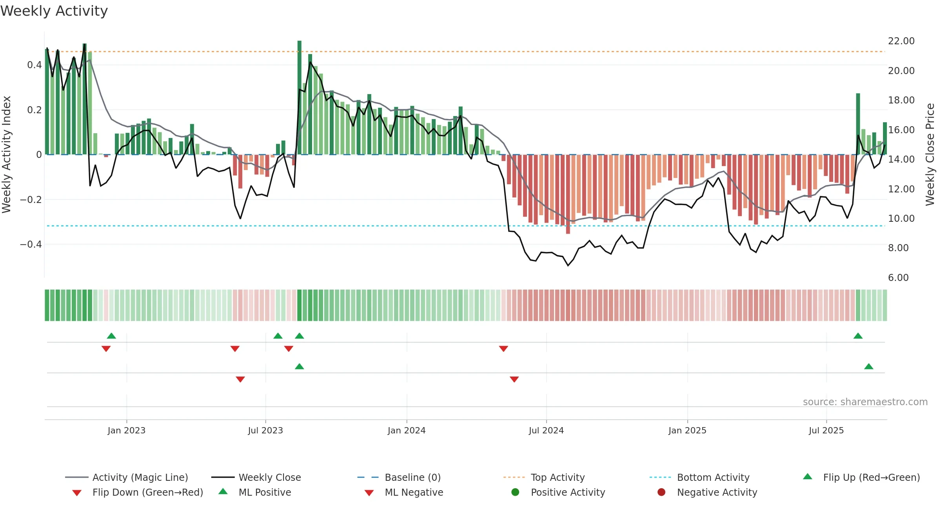The height and width of the screenshot is (529, 941).
Task: Click the red Flip Down triangle in legend
Action: pyautogui.click(x=77, y=493)
